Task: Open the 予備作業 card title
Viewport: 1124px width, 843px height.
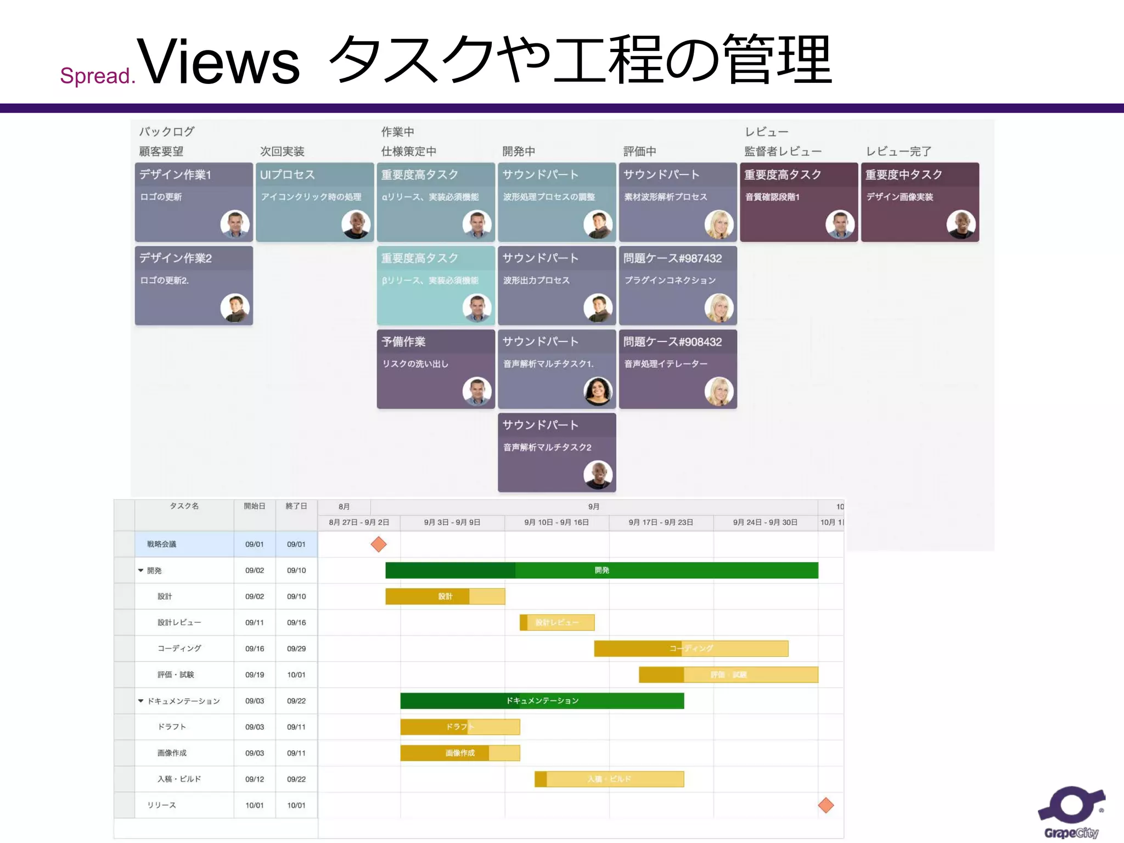Action: pos(403,341)
